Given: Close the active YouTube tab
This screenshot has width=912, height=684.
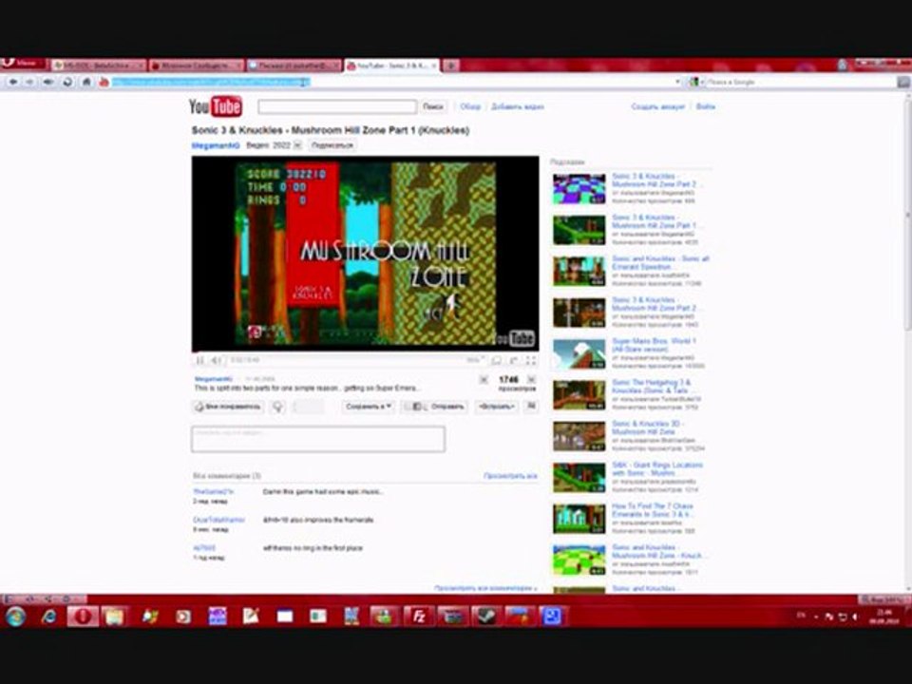Looking at the screenshot, I should tap(434, 66).
